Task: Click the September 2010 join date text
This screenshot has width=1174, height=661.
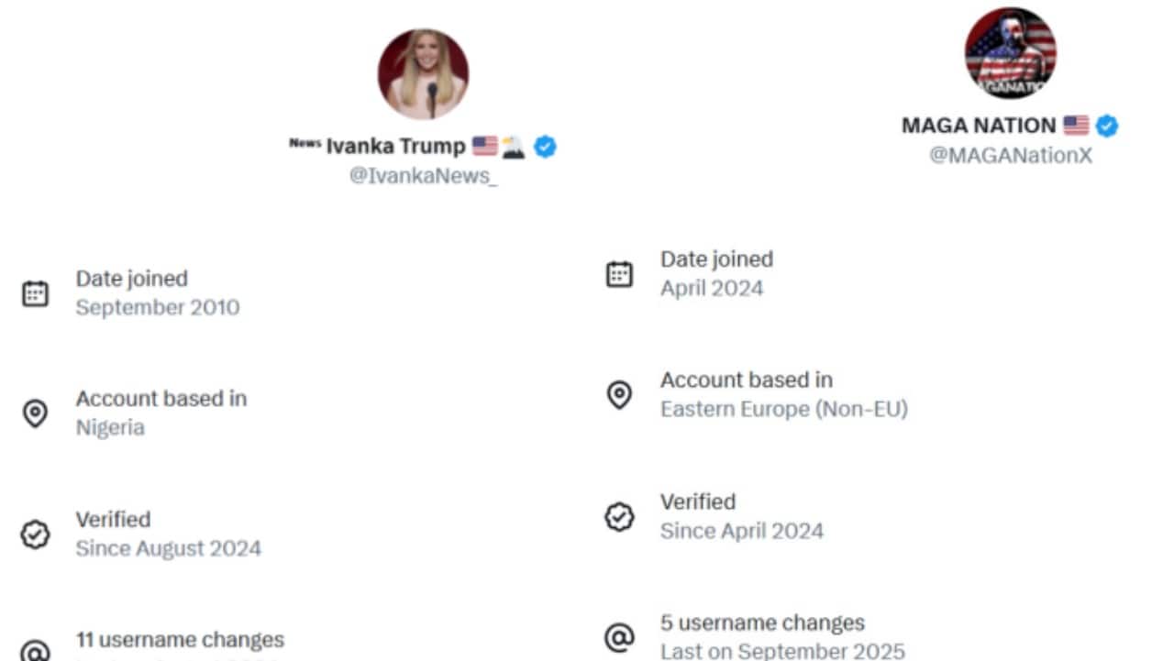Action: 158,308
